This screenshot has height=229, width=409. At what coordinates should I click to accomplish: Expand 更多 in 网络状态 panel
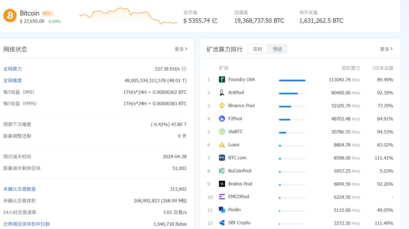point(181,49)
